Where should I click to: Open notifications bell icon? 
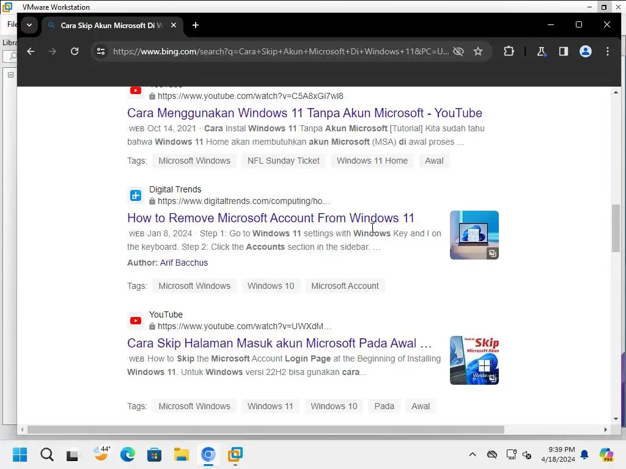click(584, 454)
